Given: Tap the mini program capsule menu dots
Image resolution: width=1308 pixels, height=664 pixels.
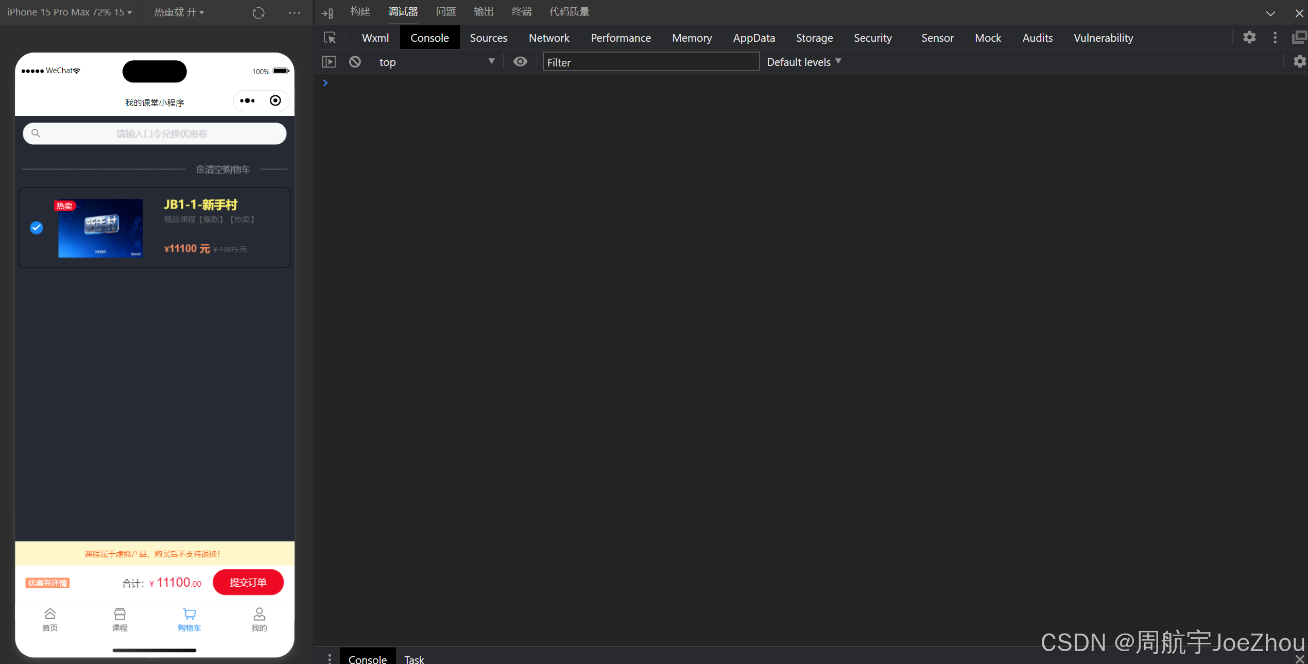Looking at the screenshot, I should [x=248, y=101].
